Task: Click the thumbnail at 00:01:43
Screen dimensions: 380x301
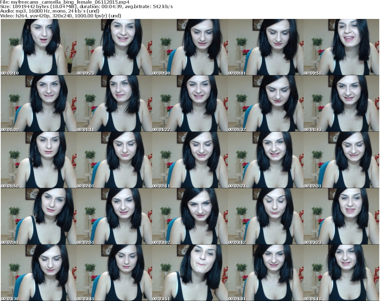Action: pyautogui.click(x=341, y=104)
